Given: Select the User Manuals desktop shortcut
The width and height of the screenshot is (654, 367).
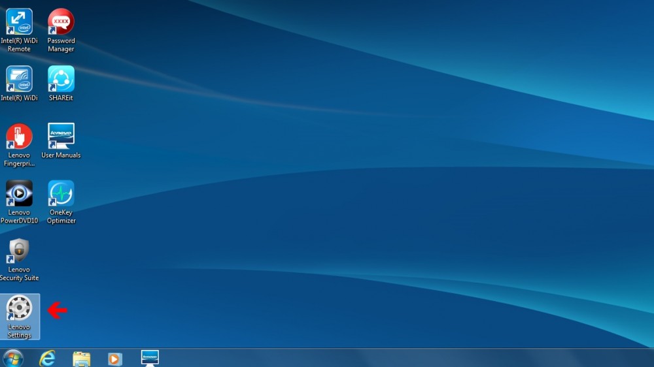Looking at the screenshot, I should tap(61, 136).
